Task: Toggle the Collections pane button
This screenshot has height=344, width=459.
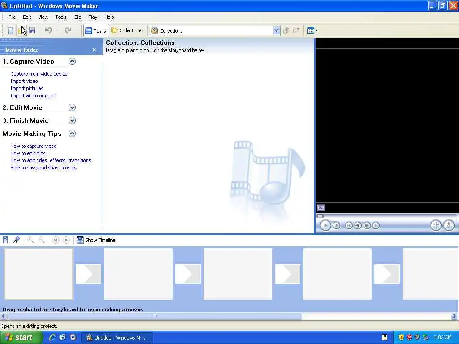Action: point(127,30)
